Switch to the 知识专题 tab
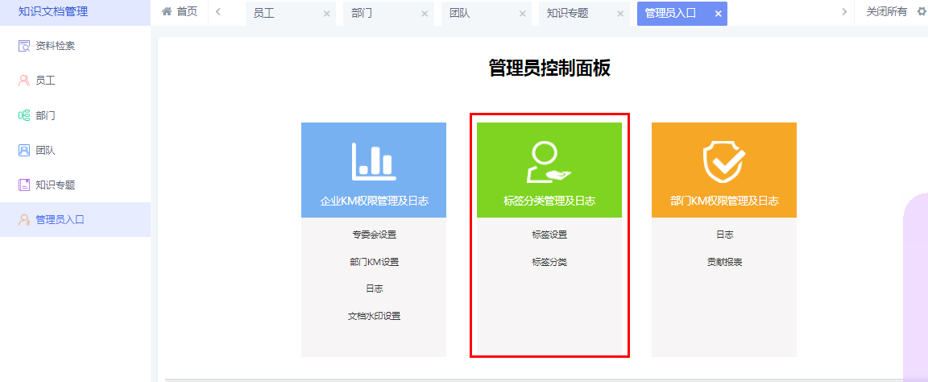 click(x=567, y=13)
